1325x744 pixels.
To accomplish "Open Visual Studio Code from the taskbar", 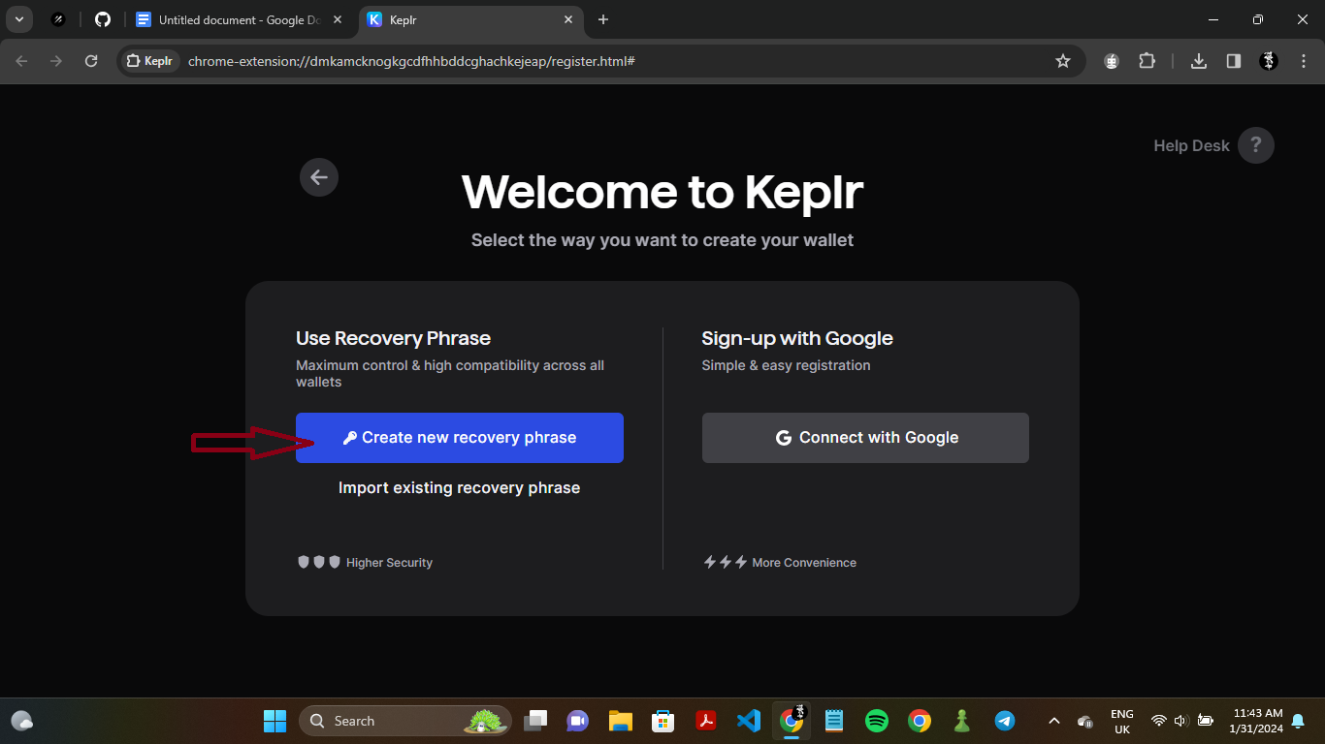I will (748, 721).
